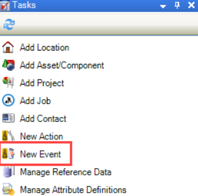Open the Manage Reference Data link
198x196 pixels.
click(66, 172)
